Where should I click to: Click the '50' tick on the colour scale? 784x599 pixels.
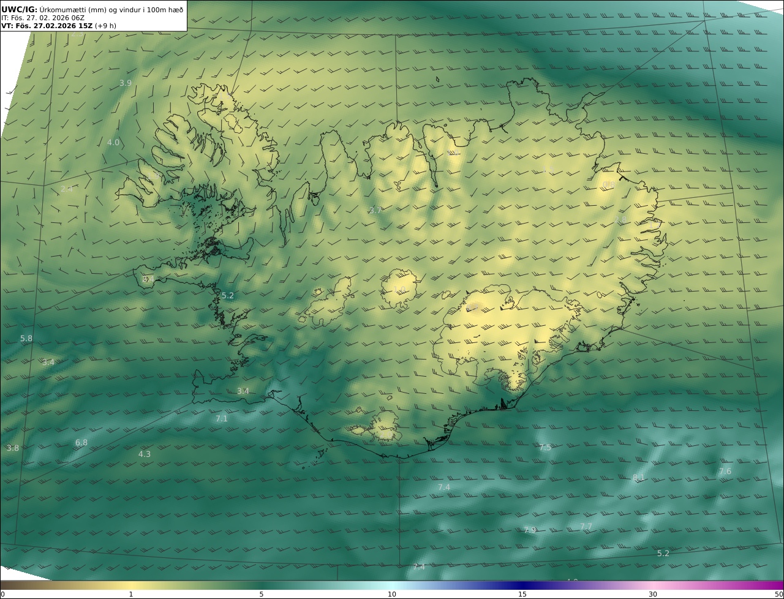point(779,594)
